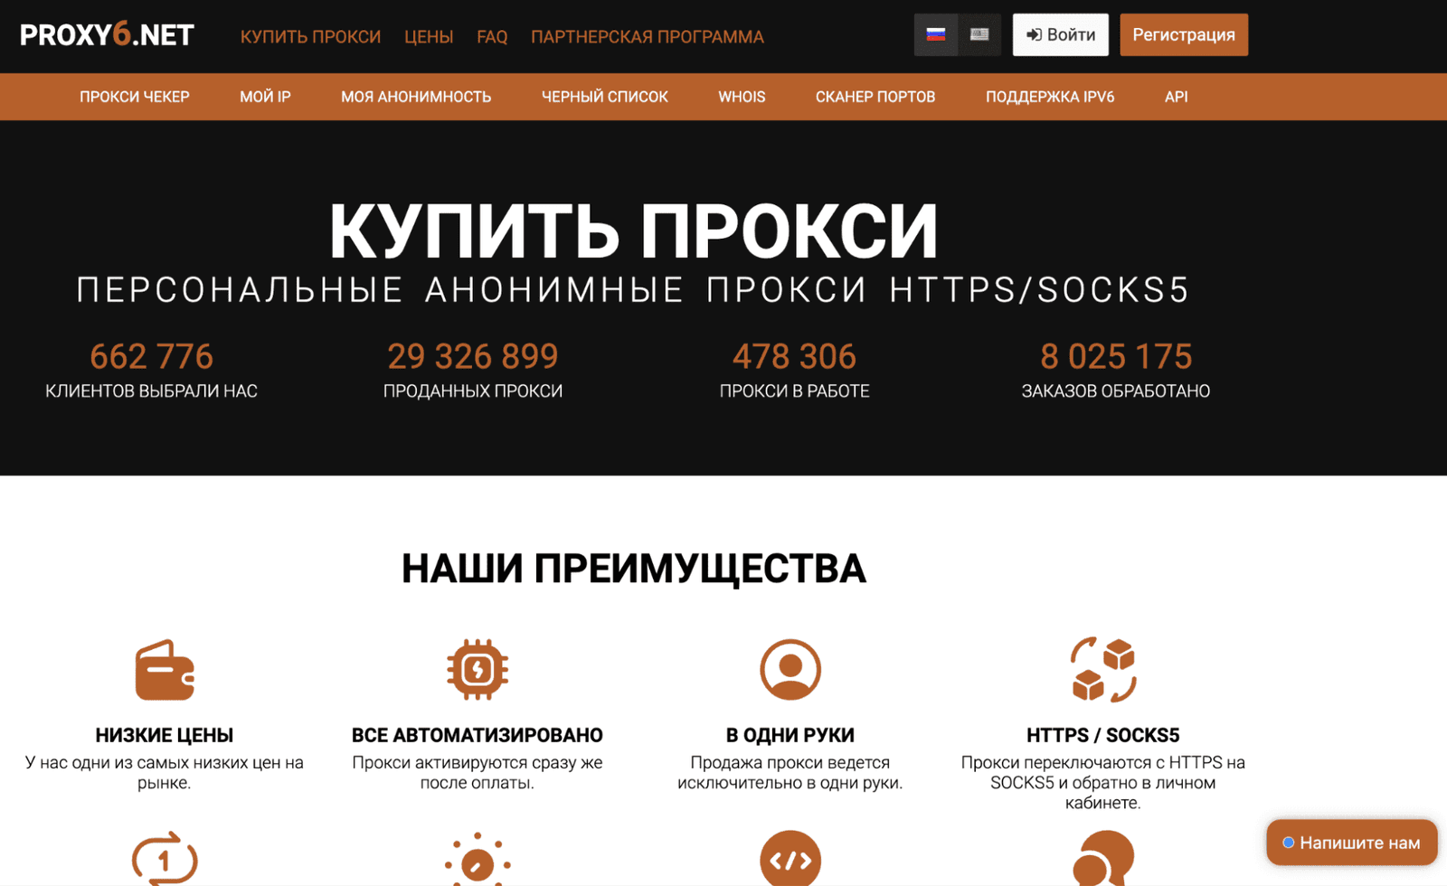Click the user profile icon above В ОДНИ РУКИ
This screenshot has width=1447, height=886.
790,670
